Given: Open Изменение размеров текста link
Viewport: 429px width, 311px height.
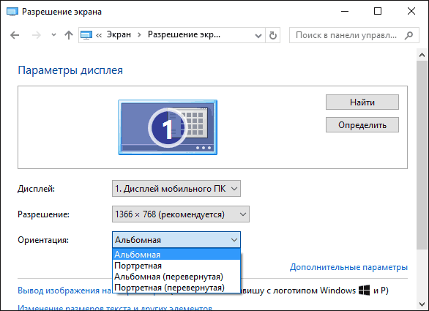Looking at the screenshot, I should pyautogui.click(x=115, y=308).
